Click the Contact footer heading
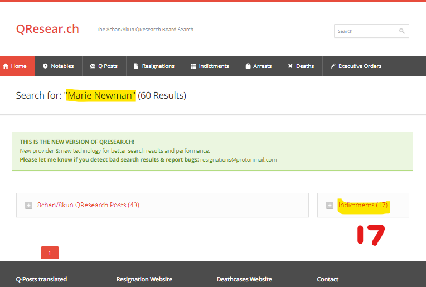This screenshot has width=426, height=287. (x=328, y=279)
